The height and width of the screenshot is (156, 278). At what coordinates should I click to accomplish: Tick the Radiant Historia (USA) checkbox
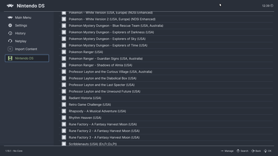pos(64,98)
